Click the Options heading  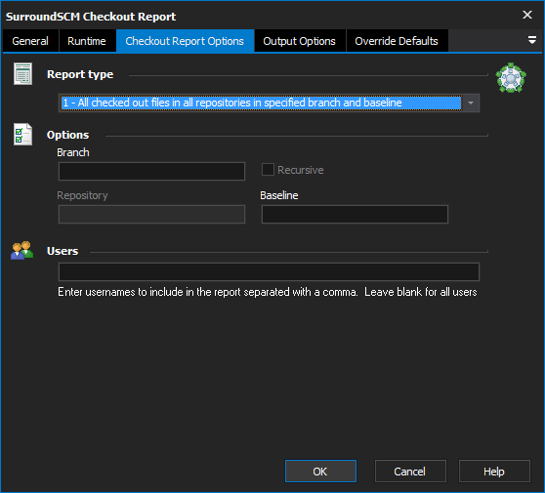67,135
